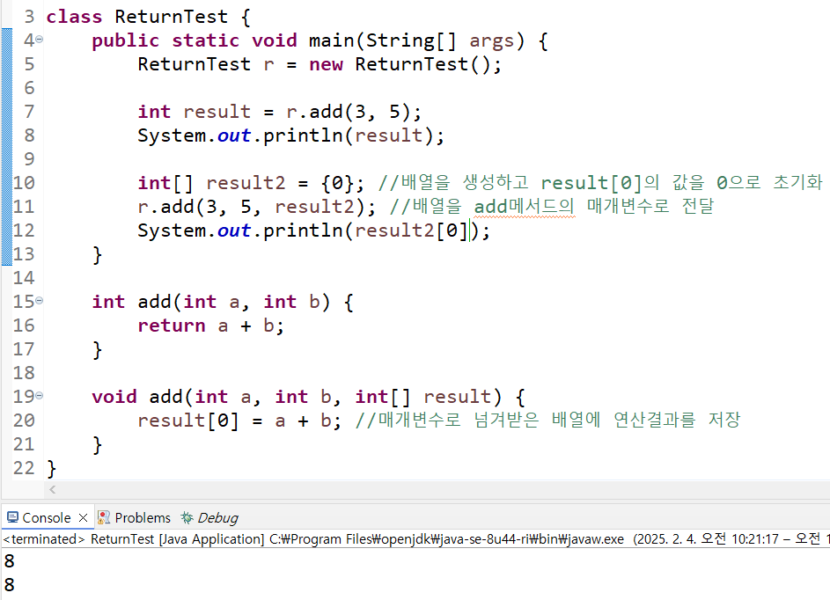
Task: Click the comment '//매개변수로 넘겨받은 배열에' on line 20
Action: (478, 421)
